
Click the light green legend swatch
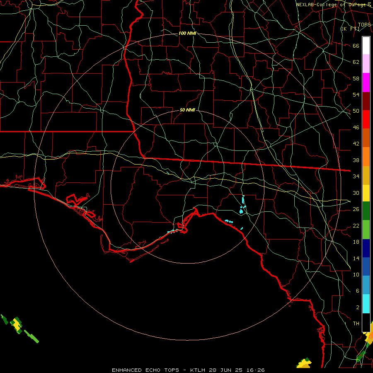(366, 230)
